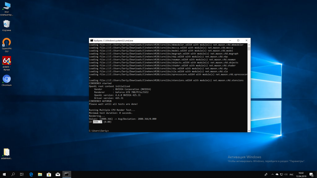Switch input language from РУС indicator
This screenshot has height=178, width=317.
[292, 175]
